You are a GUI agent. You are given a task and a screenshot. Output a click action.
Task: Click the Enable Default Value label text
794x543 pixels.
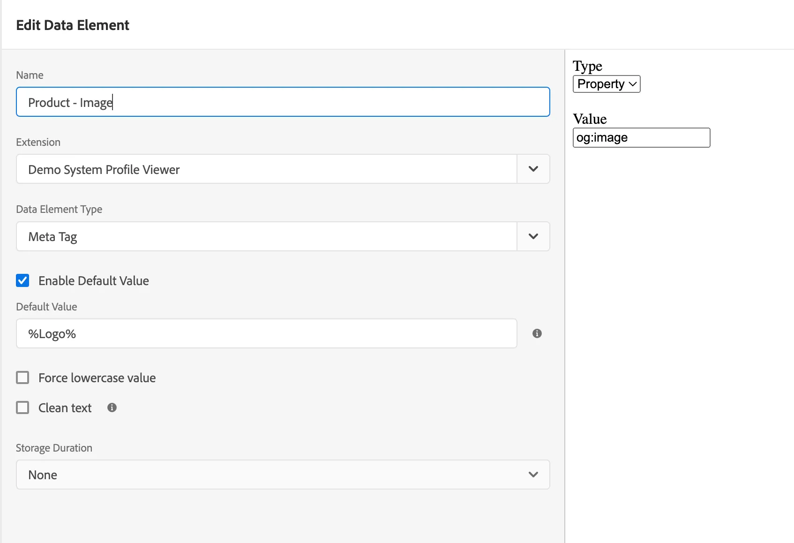point(94,281)
